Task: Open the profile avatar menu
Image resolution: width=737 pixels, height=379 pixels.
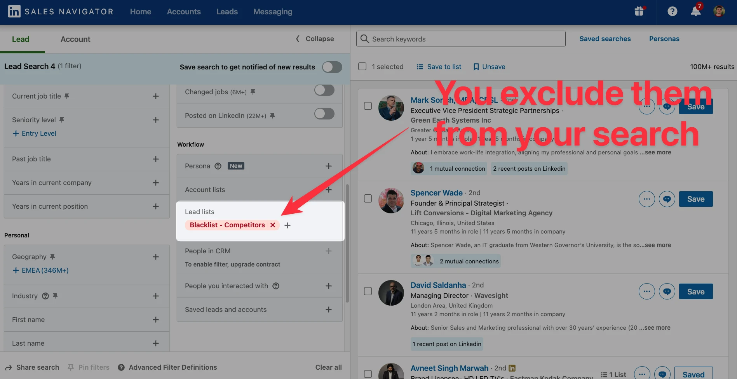Action: (719, 11)
